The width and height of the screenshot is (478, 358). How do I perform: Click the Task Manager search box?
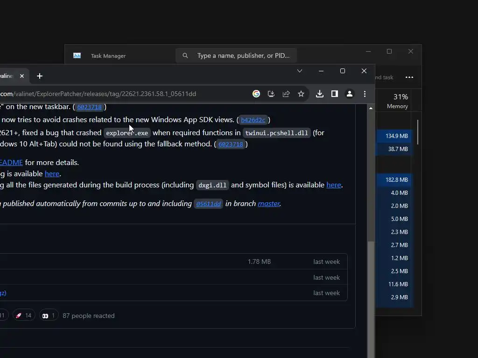pyautogui.click(x=236, y=56)
